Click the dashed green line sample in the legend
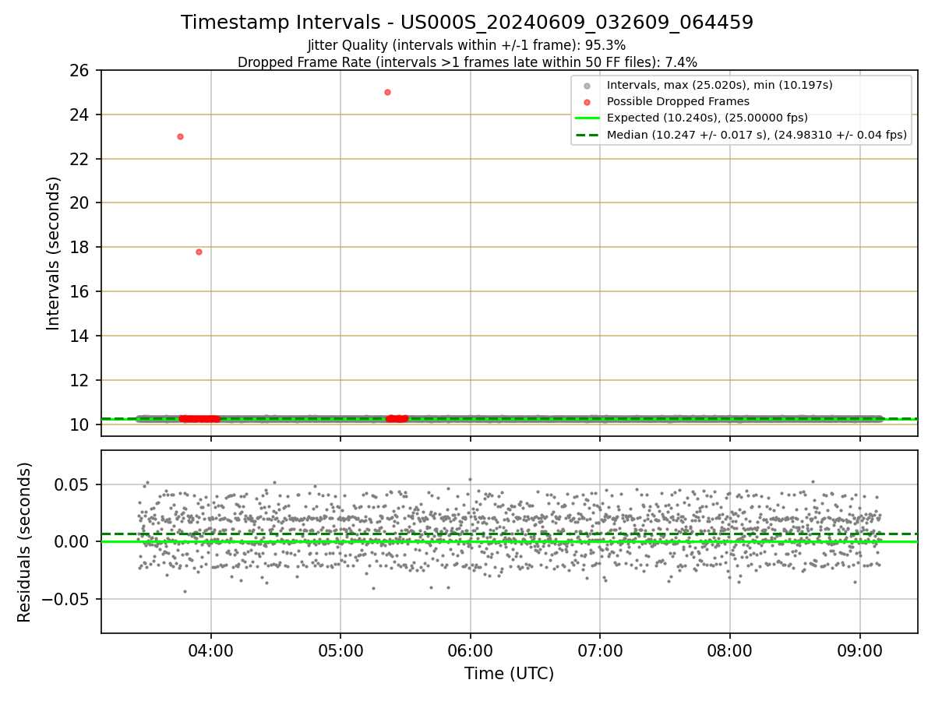This screenshot has height=701, width=935. click(x=587, y=135)
